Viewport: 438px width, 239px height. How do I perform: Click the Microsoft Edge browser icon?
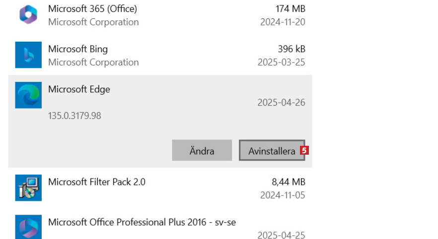pyautogui.click(x=28, y=95)
